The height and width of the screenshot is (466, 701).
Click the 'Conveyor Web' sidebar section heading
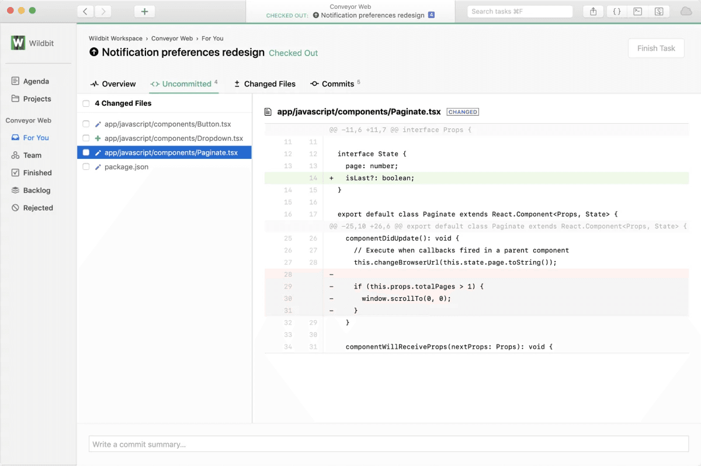point(29,120)
